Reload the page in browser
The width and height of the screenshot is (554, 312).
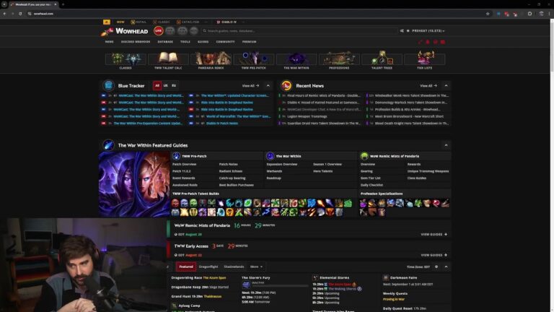coord(20,14)
